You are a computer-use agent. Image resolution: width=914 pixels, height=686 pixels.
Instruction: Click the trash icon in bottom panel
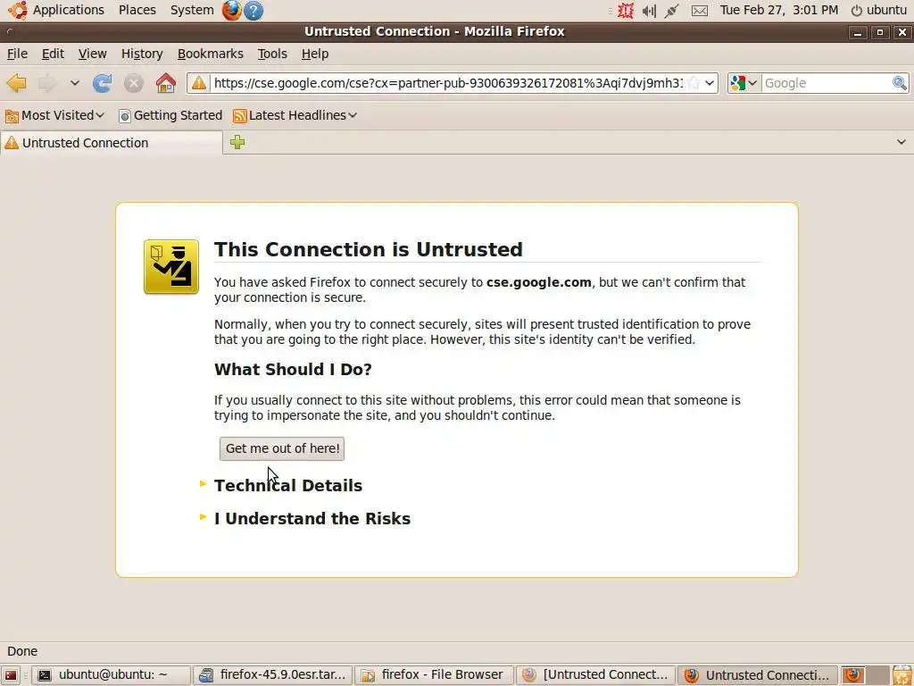click(902, 675)
